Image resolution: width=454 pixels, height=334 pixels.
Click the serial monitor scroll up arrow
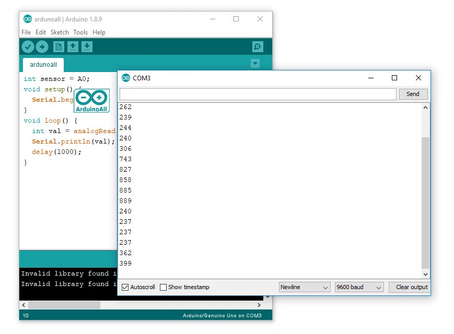point(425,108)
